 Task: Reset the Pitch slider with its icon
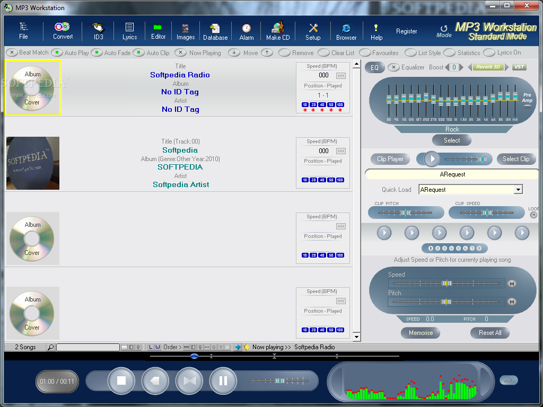tap(512, 302)
